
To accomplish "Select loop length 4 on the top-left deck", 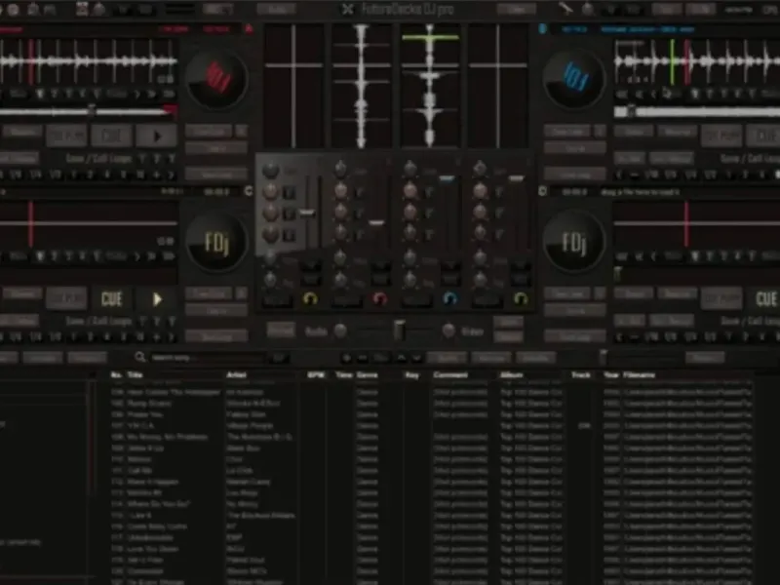I will click(107, 175).
